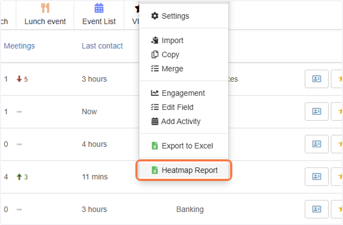Click the 11 mins last contact cell
This screenshot has width=343, height=225.
(x=95, y=177)
